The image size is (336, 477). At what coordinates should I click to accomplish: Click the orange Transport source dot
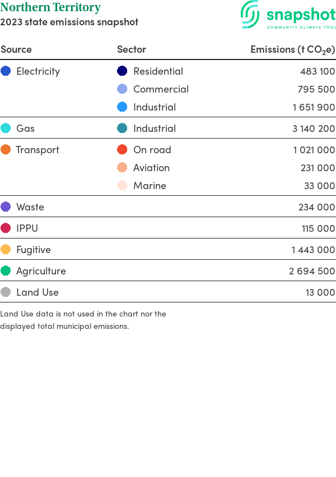coord(6,150)
